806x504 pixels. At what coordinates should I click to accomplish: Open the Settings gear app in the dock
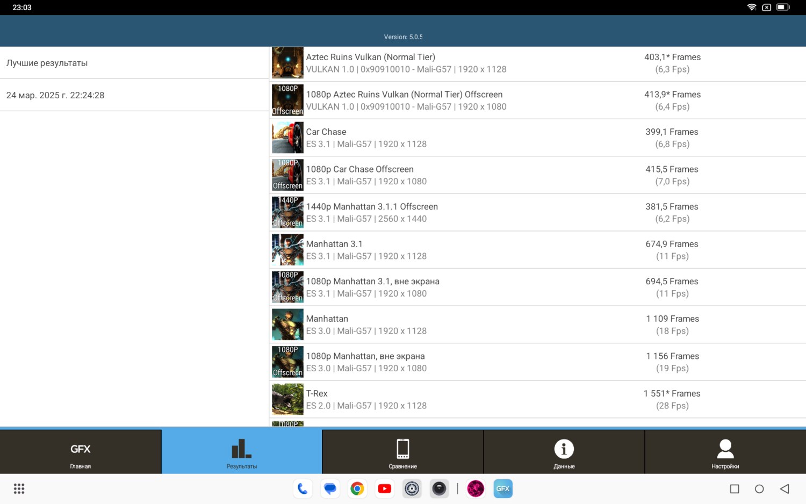pos(412,488)
